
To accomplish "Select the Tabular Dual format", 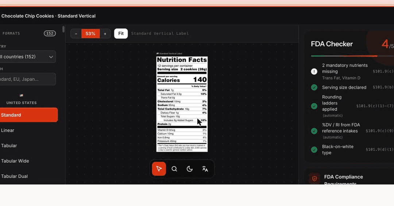I will pyautogui.click(x=28, y=176).
